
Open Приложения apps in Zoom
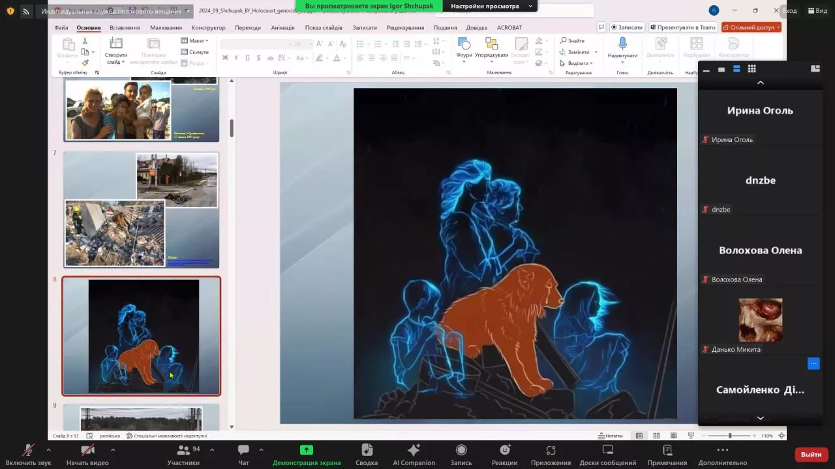551,455
